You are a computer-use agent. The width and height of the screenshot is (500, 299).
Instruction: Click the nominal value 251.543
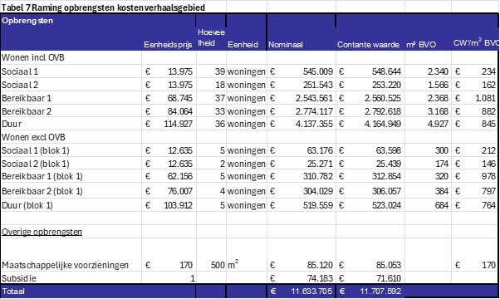(x=318, y=85)
